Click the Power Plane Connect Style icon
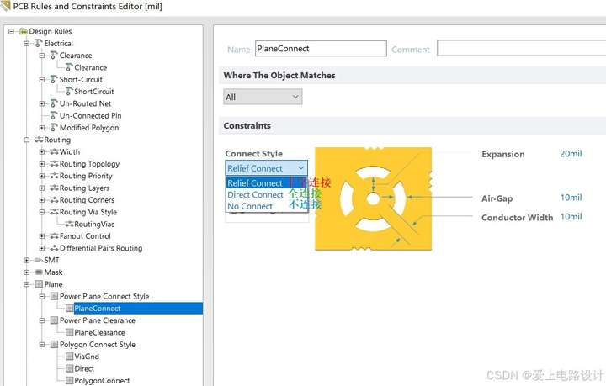This screenshot has width=606, height=386. (x=54, y=296)
